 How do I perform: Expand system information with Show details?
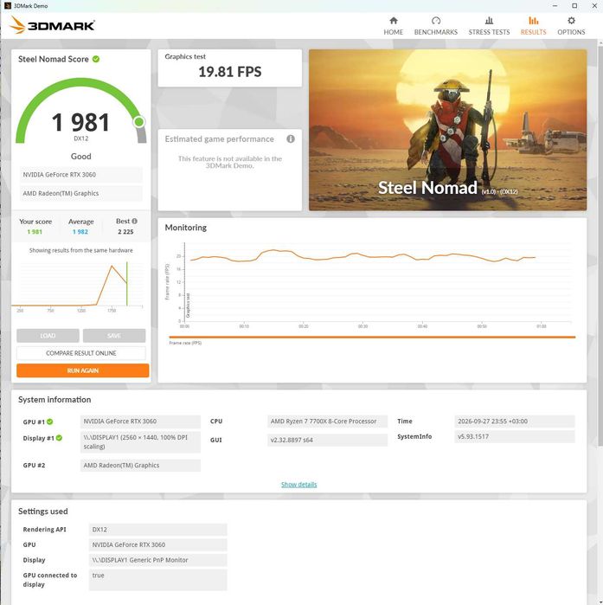(x=298, y=484)
